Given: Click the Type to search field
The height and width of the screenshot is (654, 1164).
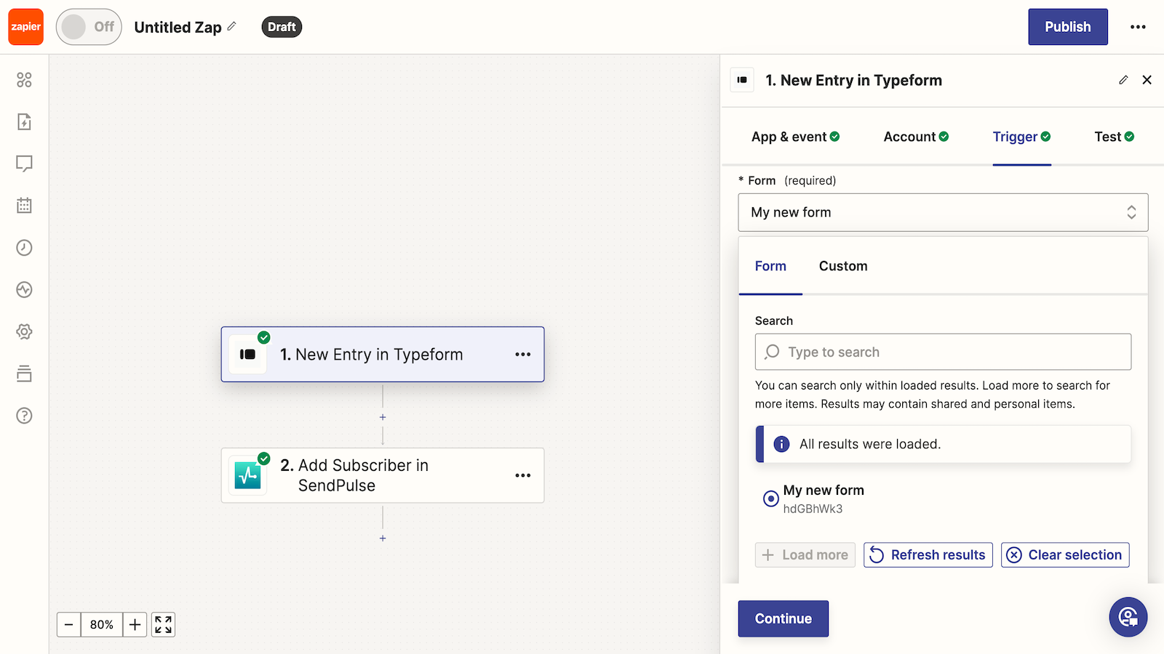Looking at the screenshot, I should 942,352.
